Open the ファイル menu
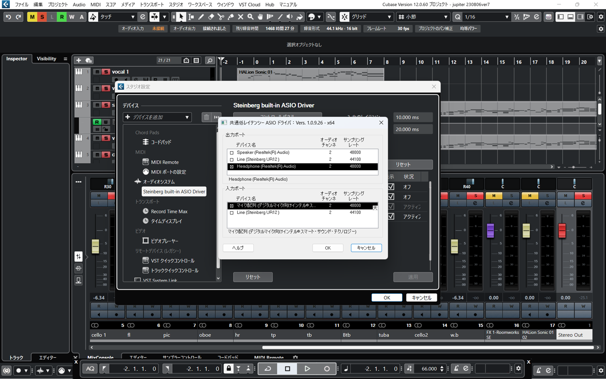606x379 pixels. point(22,5)
